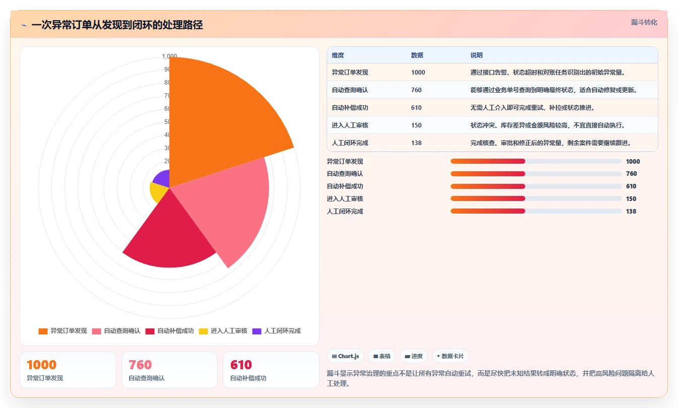The image size is (678, 408).
Task: Click the 760 value in the table
Action: pos(416,90)
